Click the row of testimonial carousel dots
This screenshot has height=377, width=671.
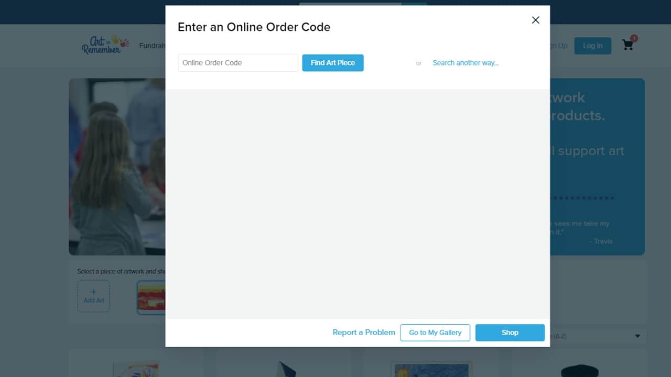(582, 198)
